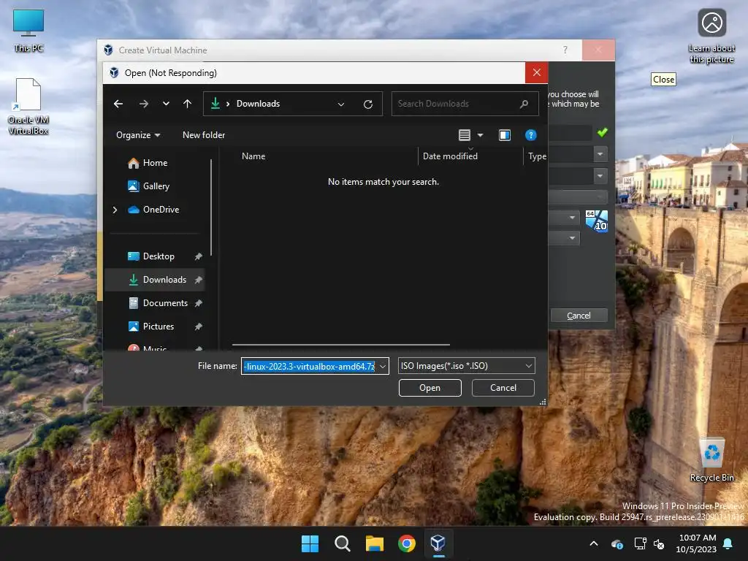Go forward in Open dialog navigation
Viewport: 748px width, 561px height.
[x=144, y=104]
